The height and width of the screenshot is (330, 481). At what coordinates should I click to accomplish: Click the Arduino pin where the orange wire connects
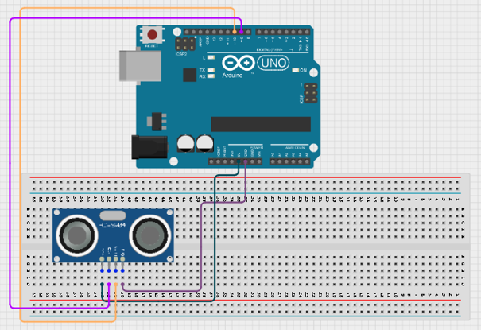235,32
